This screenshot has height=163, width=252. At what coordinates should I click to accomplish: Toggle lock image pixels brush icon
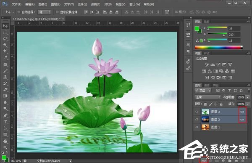point(210,104)
